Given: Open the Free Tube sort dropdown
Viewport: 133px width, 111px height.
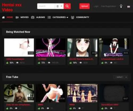Looking at the screenshot, I should click(x=121, y=77).
